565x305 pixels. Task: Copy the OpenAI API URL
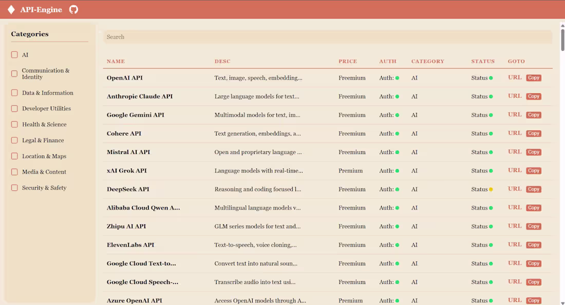tap(534, 78)
